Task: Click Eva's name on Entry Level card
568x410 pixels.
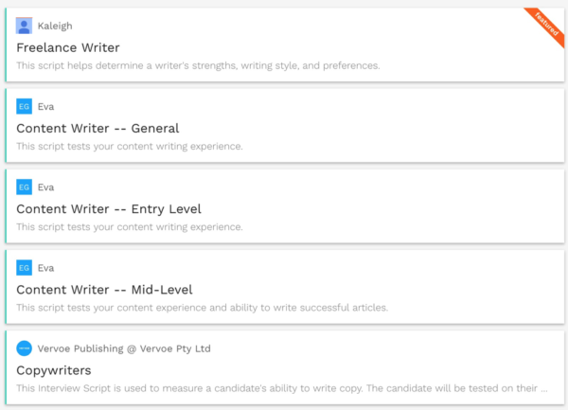Action: coord(45,187)
